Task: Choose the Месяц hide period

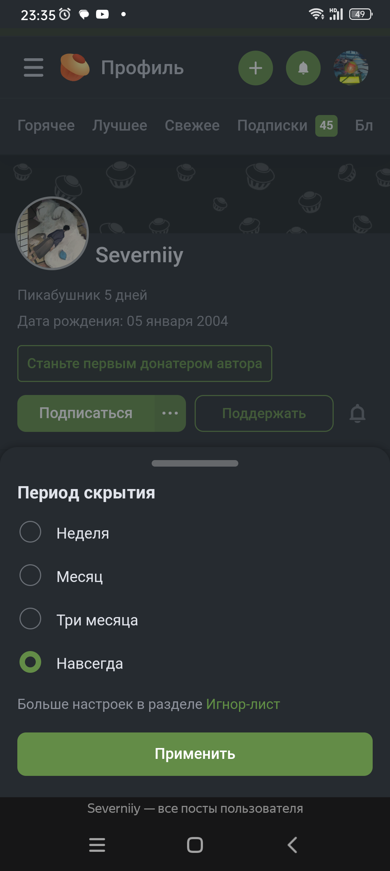Action: pos(30,575)
